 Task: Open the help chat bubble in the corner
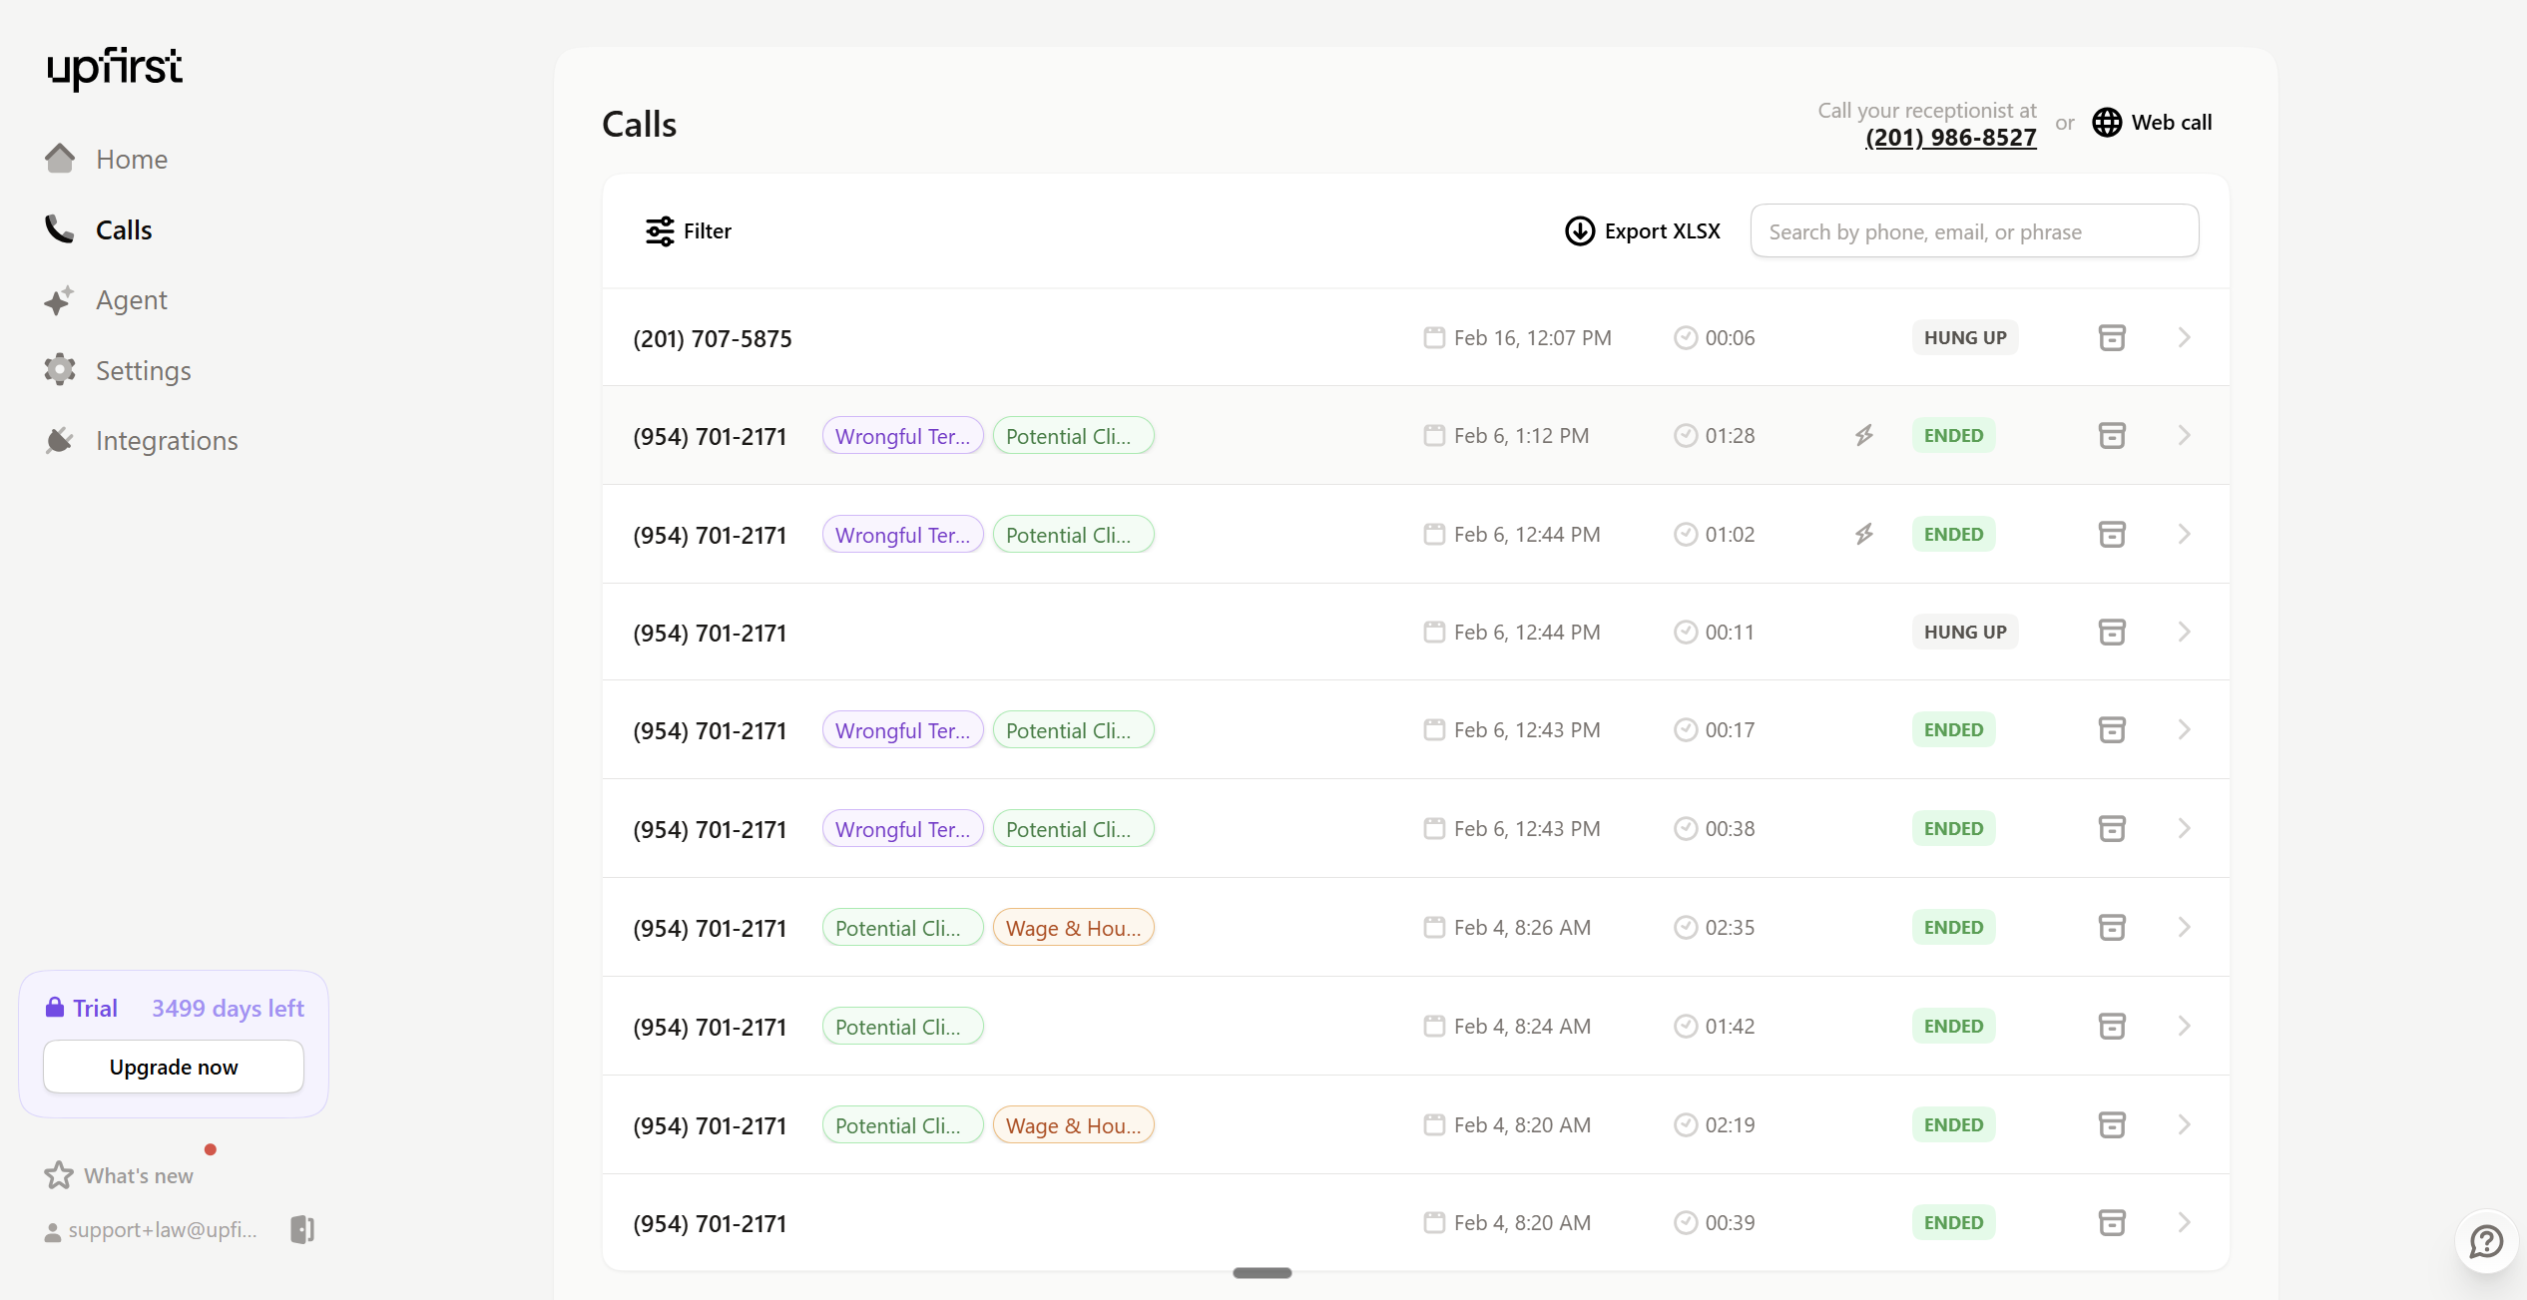click(2484, 1241)
